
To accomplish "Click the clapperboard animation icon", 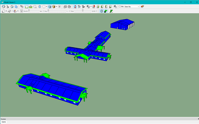I will coord(65,6).
